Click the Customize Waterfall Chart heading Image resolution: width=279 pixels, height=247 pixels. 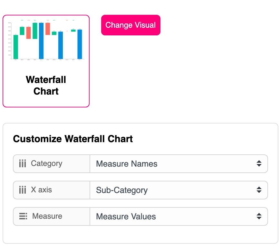tap(73, 139)
